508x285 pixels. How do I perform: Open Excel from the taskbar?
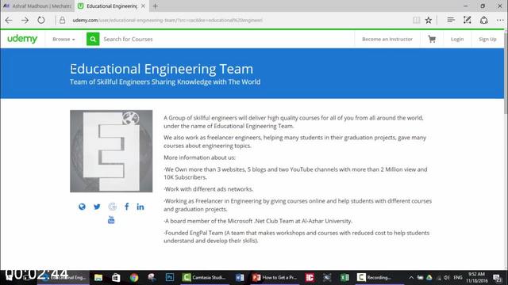pyautogui.click(x=344, y=277)
